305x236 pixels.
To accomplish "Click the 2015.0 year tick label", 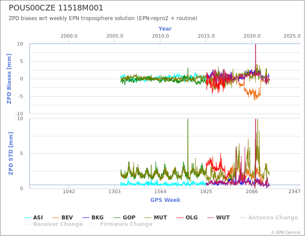I will 206,36.
